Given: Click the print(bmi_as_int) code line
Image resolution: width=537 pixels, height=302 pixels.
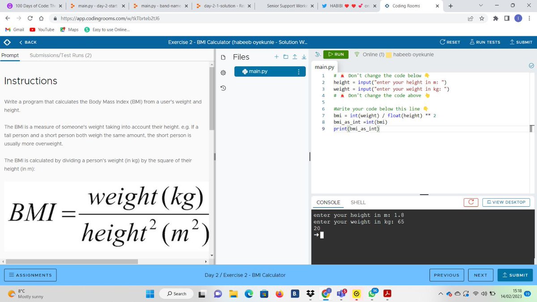Looking at the screenshot, I should [x=357, y=129].
